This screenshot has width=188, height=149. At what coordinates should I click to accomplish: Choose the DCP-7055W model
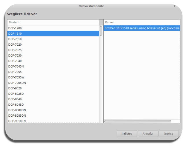(16, 77)
